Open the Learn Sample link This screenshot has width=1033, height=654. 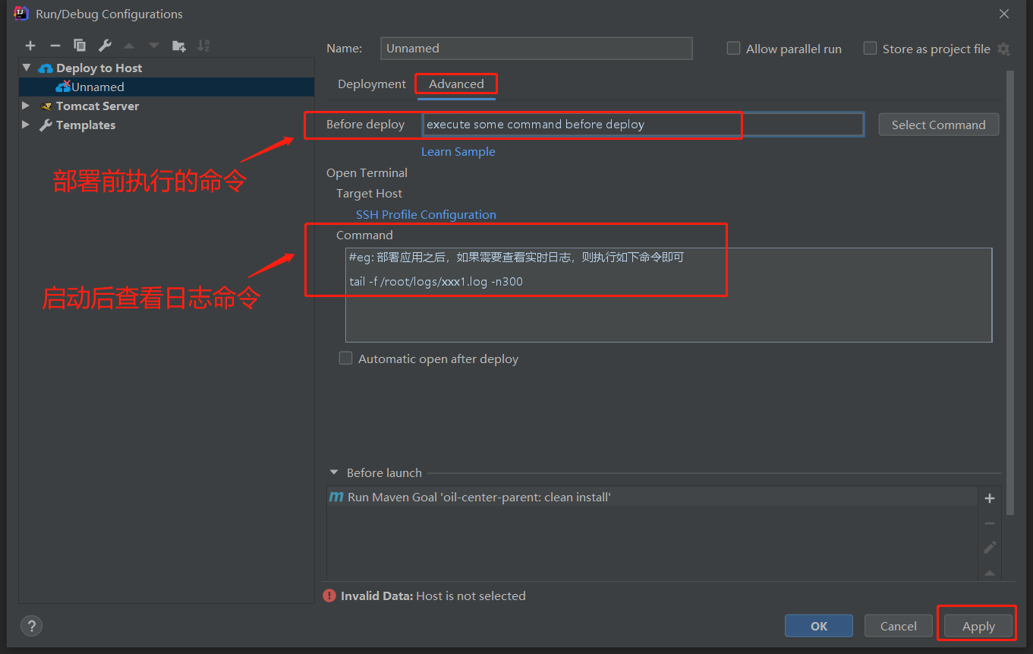point(458,152)
